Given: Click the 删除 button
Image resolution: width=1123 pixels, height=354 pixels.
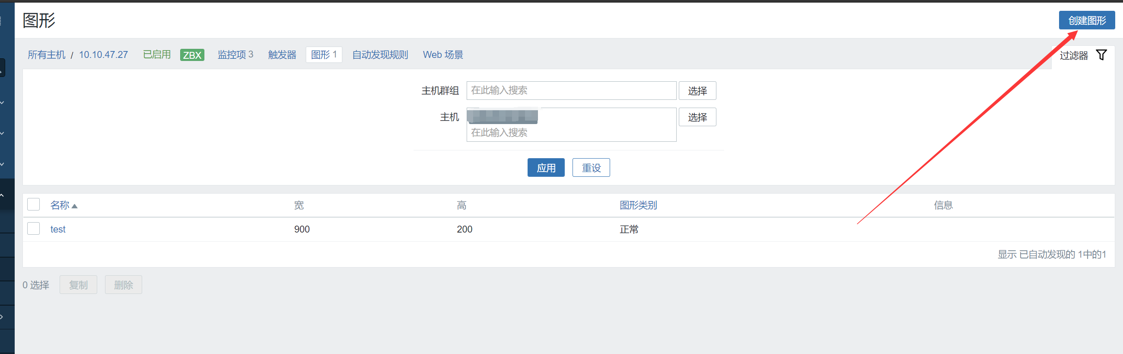Looking at the screenshot, I should pyautogui.click(x=124, y=285).
